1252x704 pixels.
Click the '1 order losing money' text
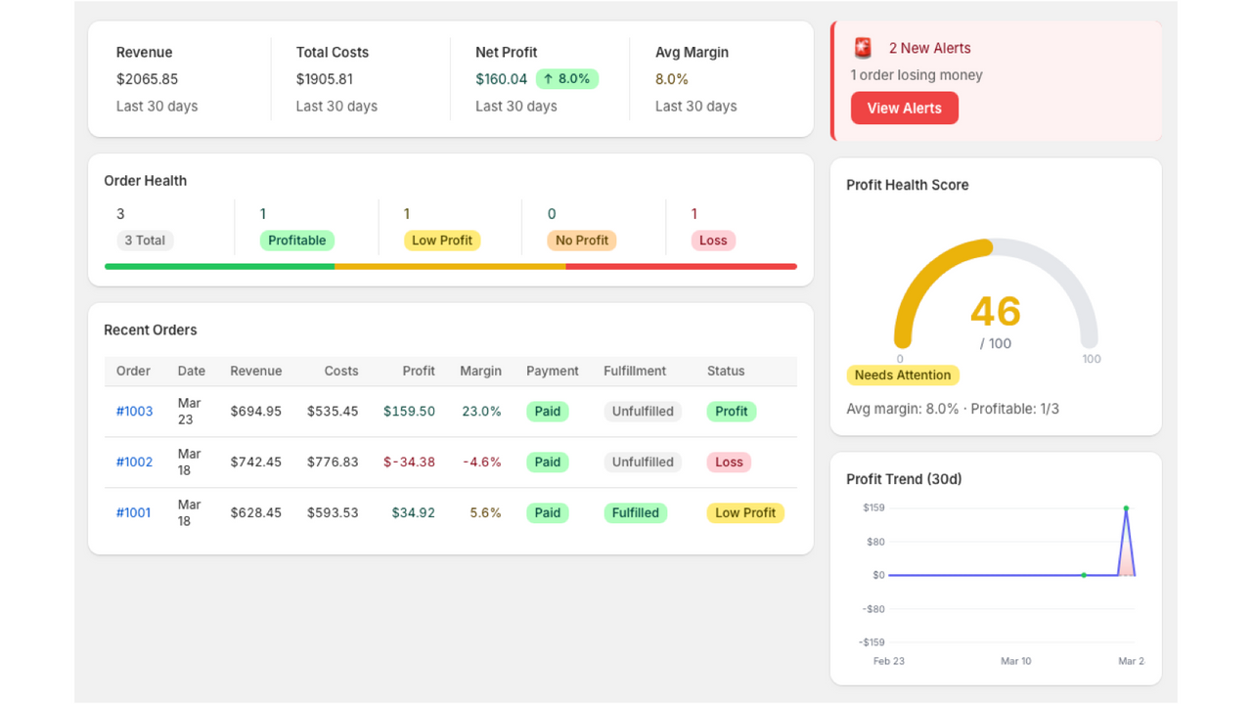click(x=917, y=75)
